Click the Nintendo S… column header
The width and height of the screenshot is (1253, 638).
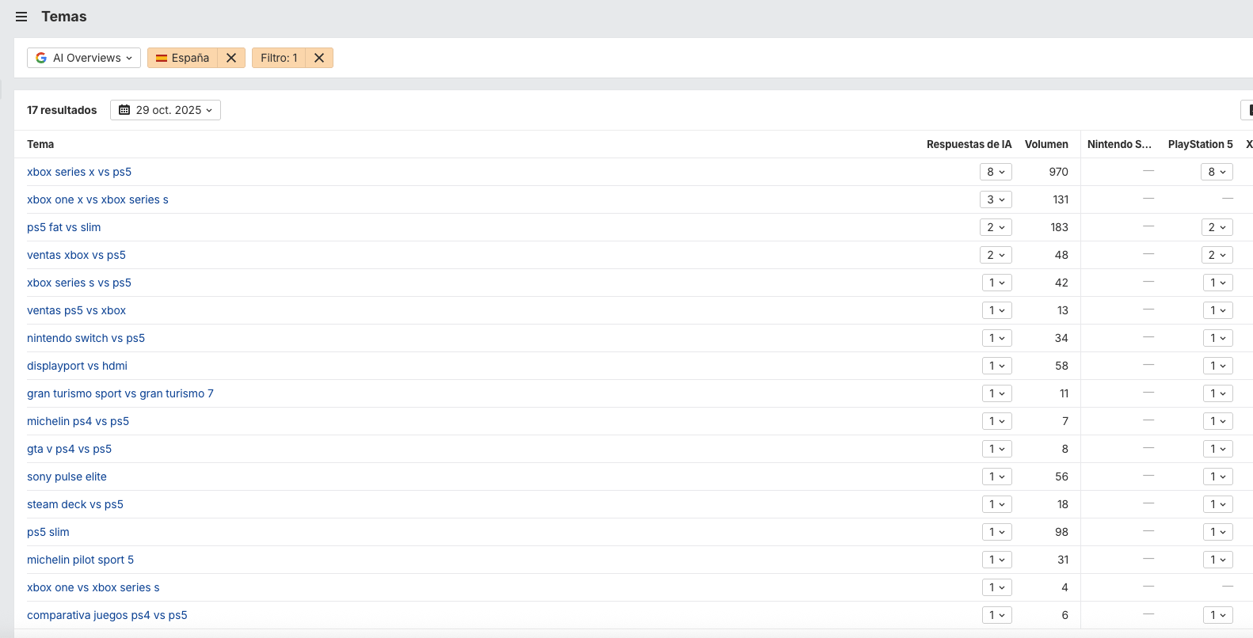pyautogui.click(x=1120, y=144)
